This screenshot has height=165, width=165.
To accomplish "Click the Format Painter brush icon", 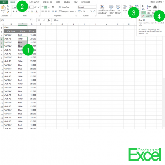I will (x=8, y=12).
